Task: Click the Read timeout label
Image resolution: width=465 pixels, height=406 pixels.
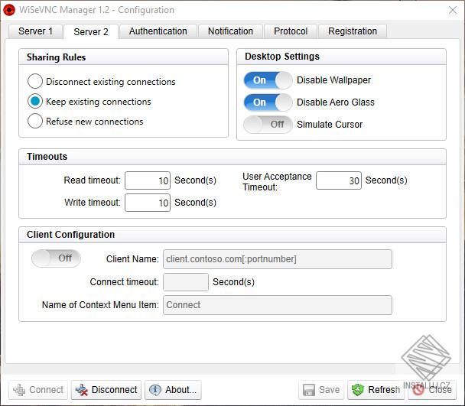Action: [x=93, y=180]
